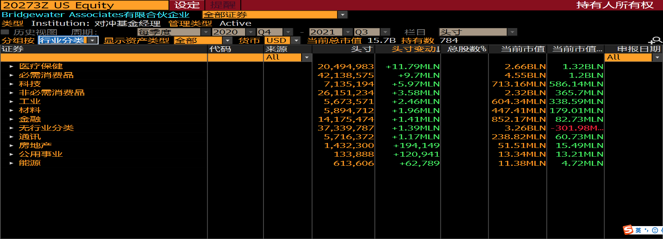Select the +5.97MLN position change
The image size is (663, 239).
click(x=415, y=84)
